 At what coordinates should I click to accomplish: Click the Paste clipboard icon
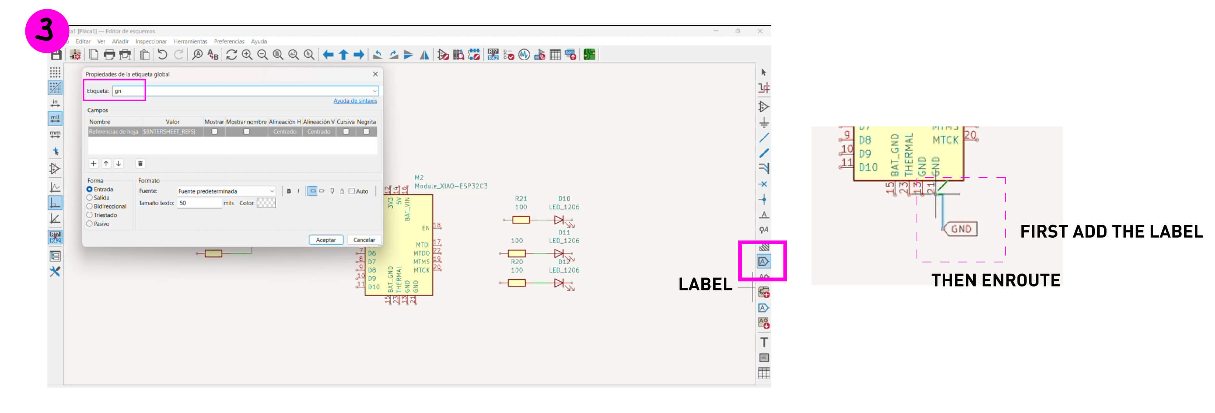(145, 55)
